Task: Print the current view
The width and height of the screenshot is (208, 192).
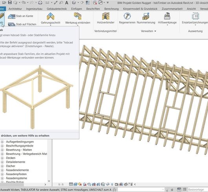Action: tap(40, 2)
